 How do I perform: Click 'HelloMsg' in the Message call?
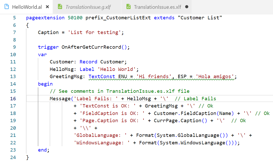[139, 98]
